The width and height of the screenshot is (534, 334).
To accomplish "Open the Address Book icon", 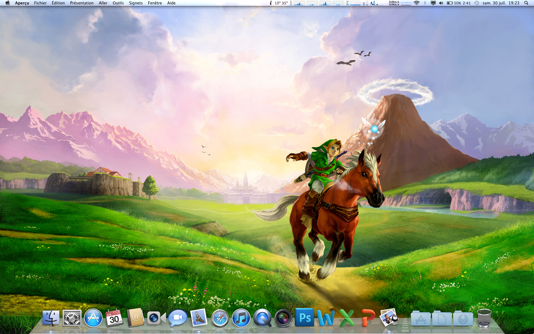I will coord(135,318).
